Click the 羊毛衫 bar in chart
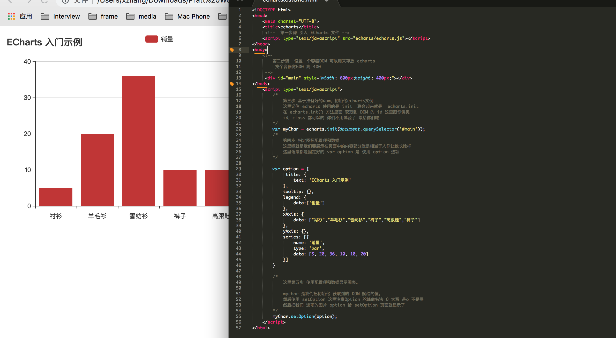 point(97,170)
